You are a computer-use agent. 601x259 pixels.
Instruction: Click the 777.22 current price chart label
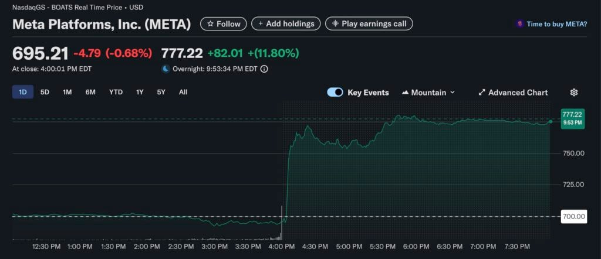[x=573, y=118]
